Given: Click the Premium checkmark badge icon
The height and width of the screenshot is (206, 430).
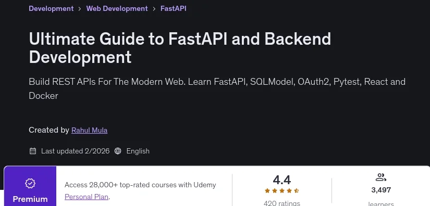Looking at the screenshot, I should click(x=30, y=183).
